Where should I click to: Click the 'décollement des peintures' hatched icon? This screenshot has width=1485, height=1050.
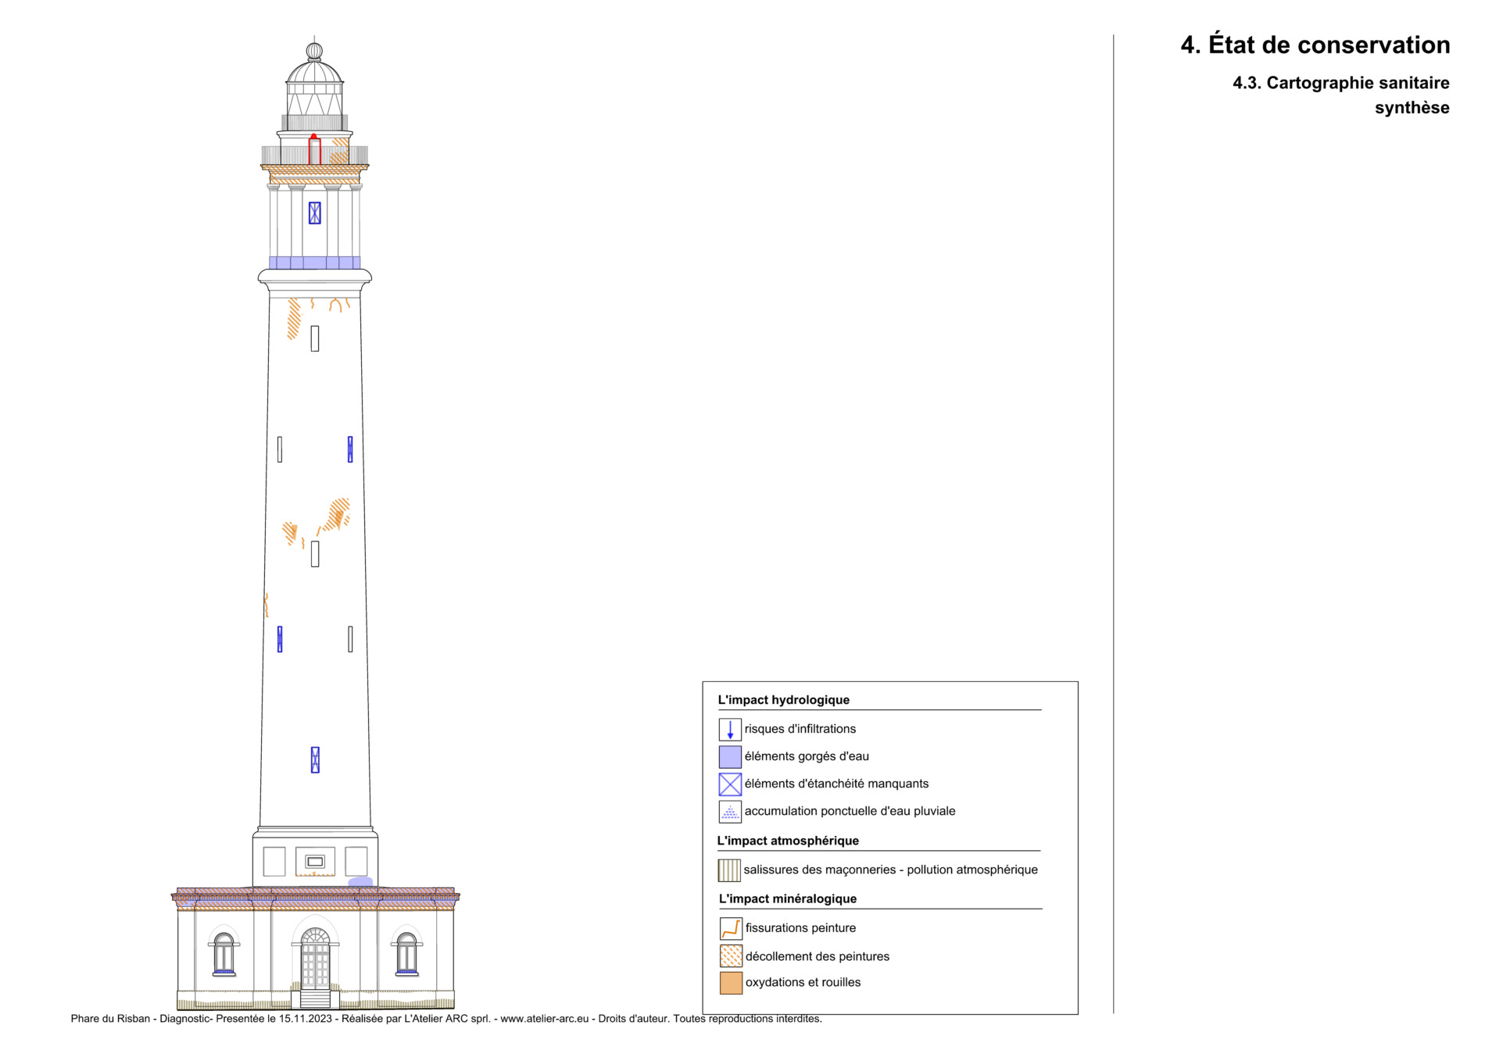point(731,955)
